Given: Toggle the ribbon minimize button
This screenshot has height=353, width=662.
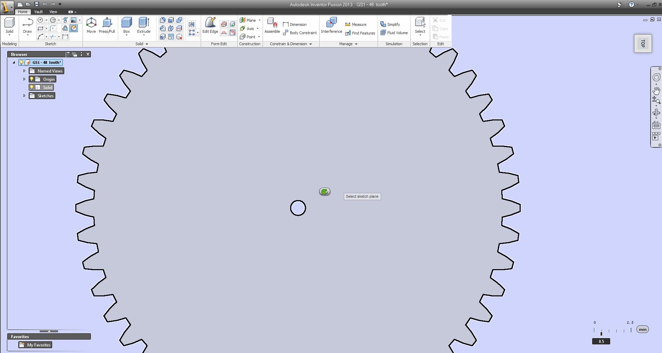Looking at the screenshot, I should coord(70,12).
